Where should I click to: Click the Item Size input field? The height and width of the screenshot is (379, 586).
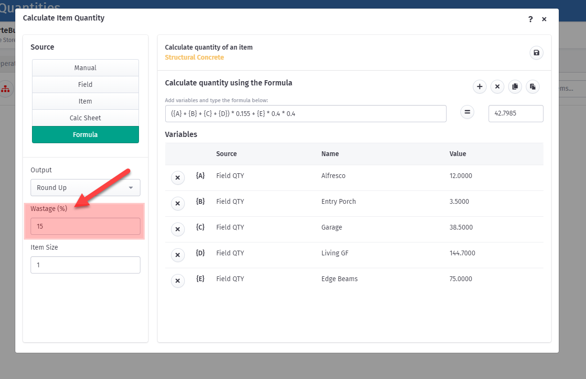(85, 265)
